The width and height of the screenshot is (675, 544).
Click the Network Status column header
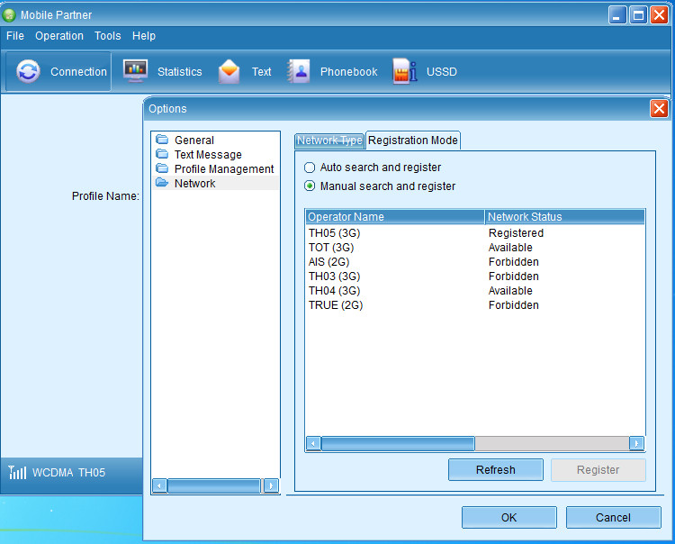(565, 217)
